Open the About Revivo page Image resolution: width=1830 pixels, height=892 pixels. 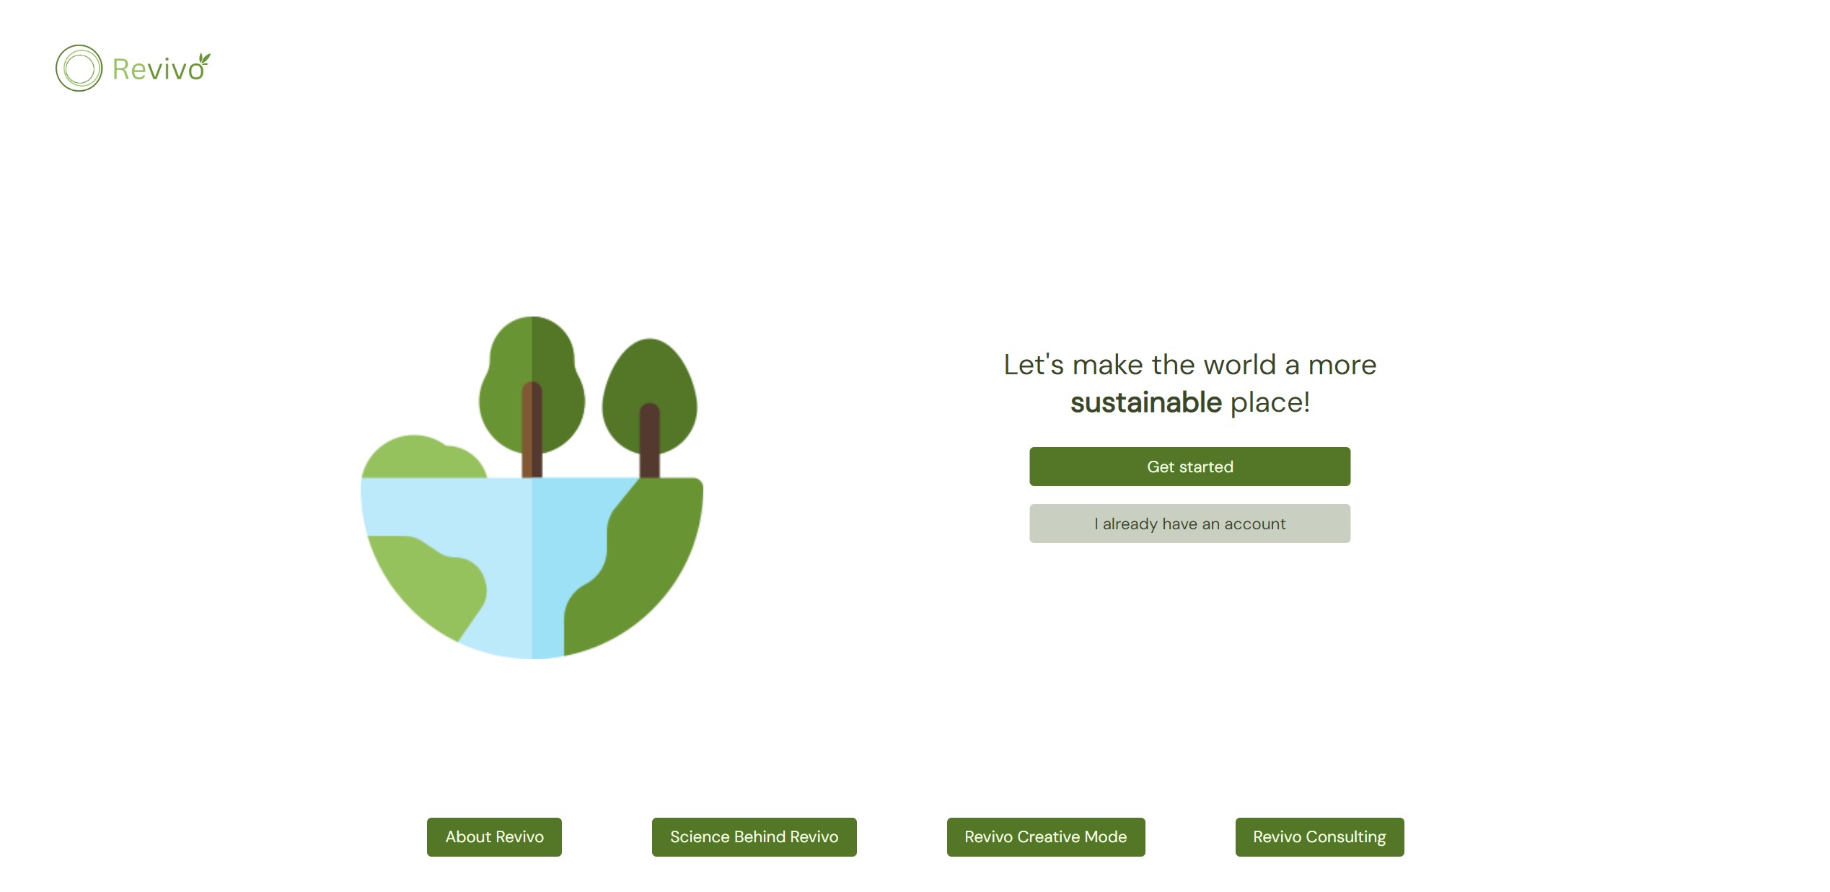(x=494, y=836)
